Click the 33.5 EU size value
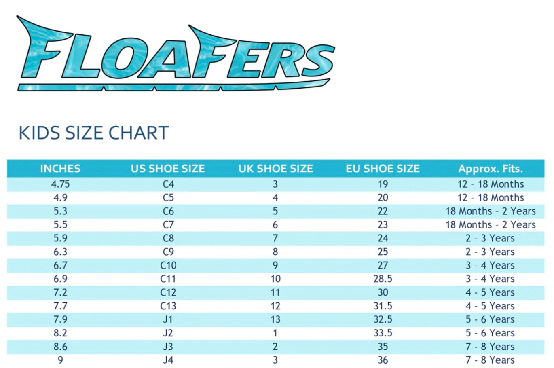Screen dimensions: 554x368 pyautogui.click(x=383, y=333)
